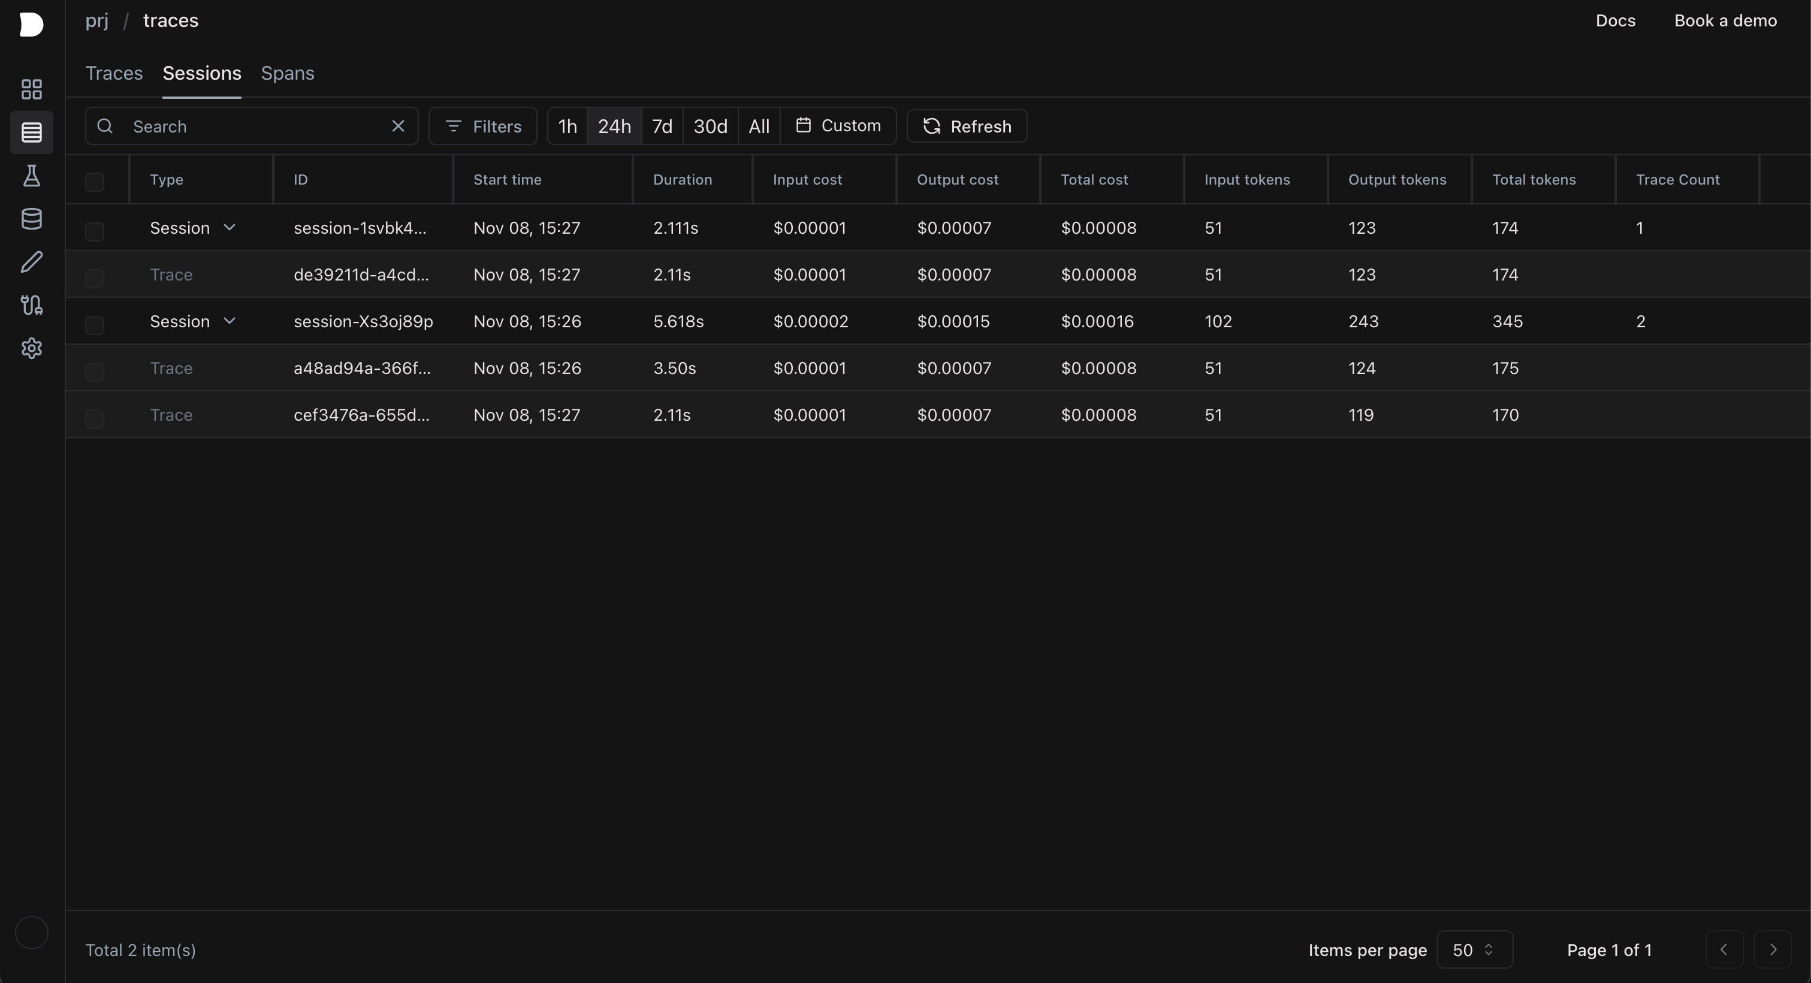Image resolution: width=1811 pixels, height=983 pixels.
Task: Switch to the Traces tab
Action: point(114,73)
